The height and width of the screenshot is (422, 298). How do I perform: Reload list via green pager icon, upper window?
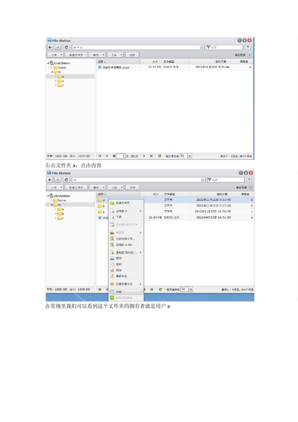pyautogui.click(x=160, y=156)
